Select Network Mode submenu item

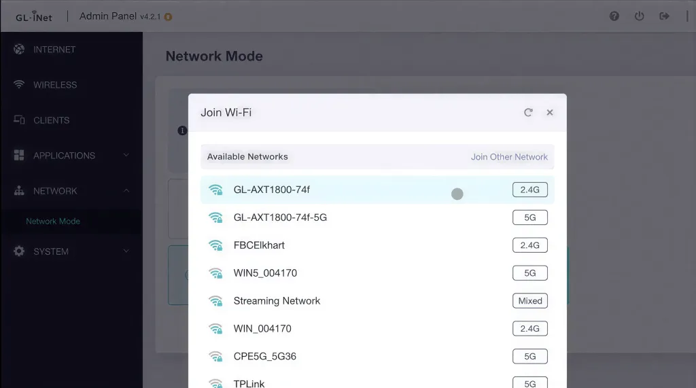point(53,221)
